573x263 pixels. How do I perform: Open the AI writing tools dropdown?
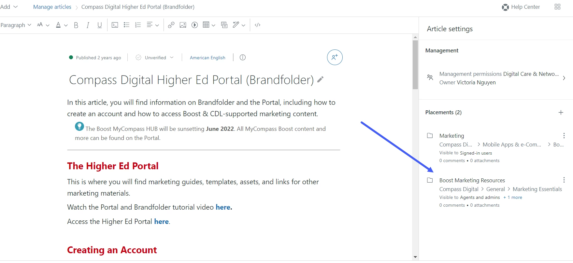[239, 25]
